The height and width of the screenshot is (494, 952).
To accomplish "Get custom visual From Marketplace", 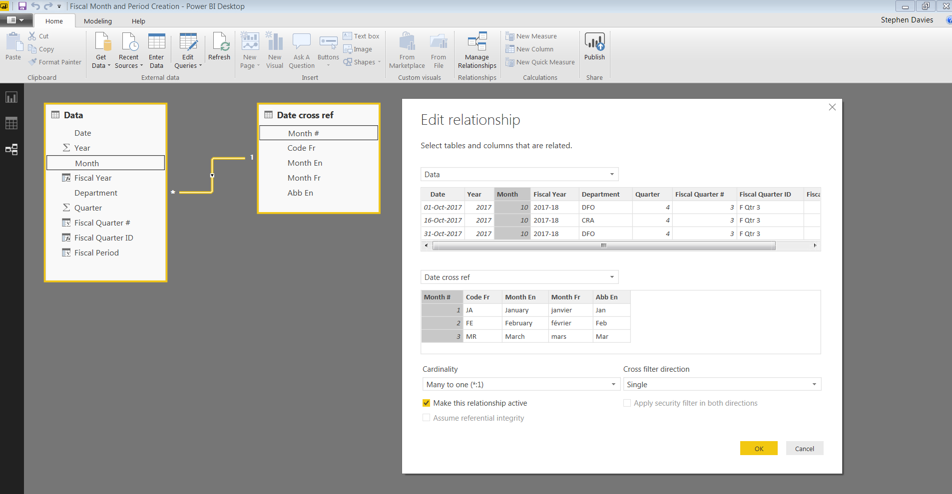I will [407, 50].
